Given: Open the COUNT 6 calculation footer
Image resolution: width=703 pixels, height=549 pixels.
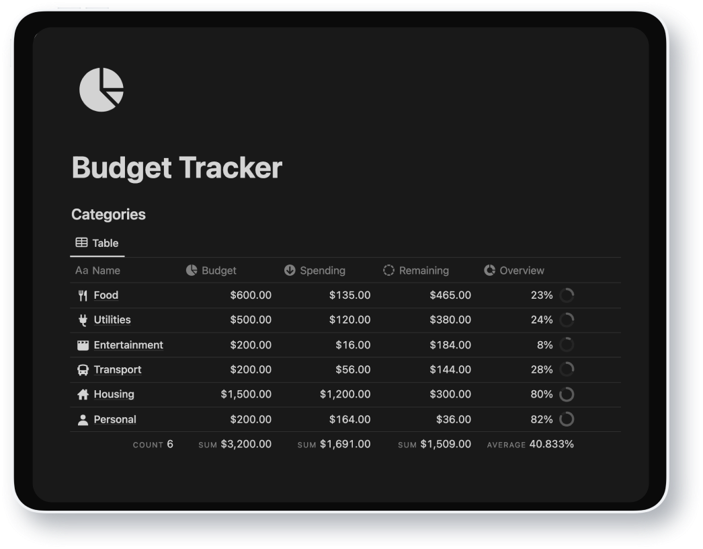Looking at the screenshot, I should (x=153, y=445).
